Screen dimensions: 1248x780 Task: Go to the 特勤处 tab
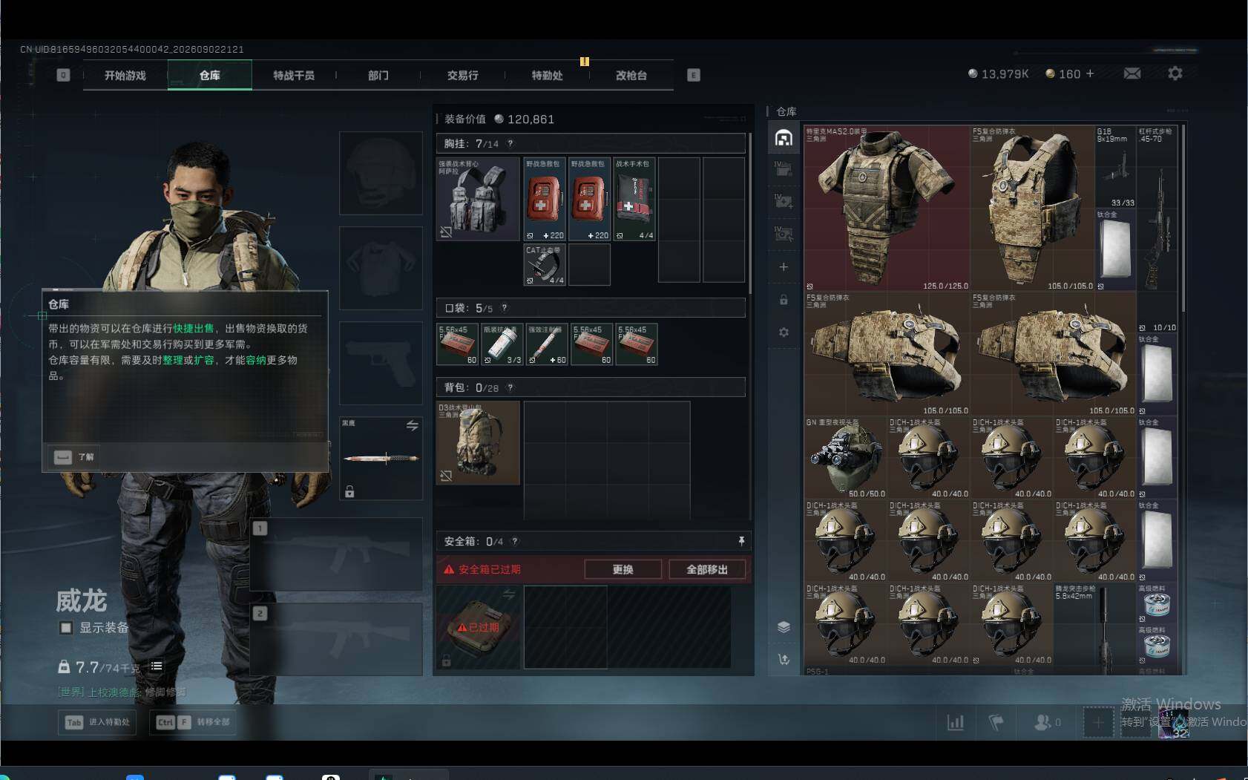(548, 75)
